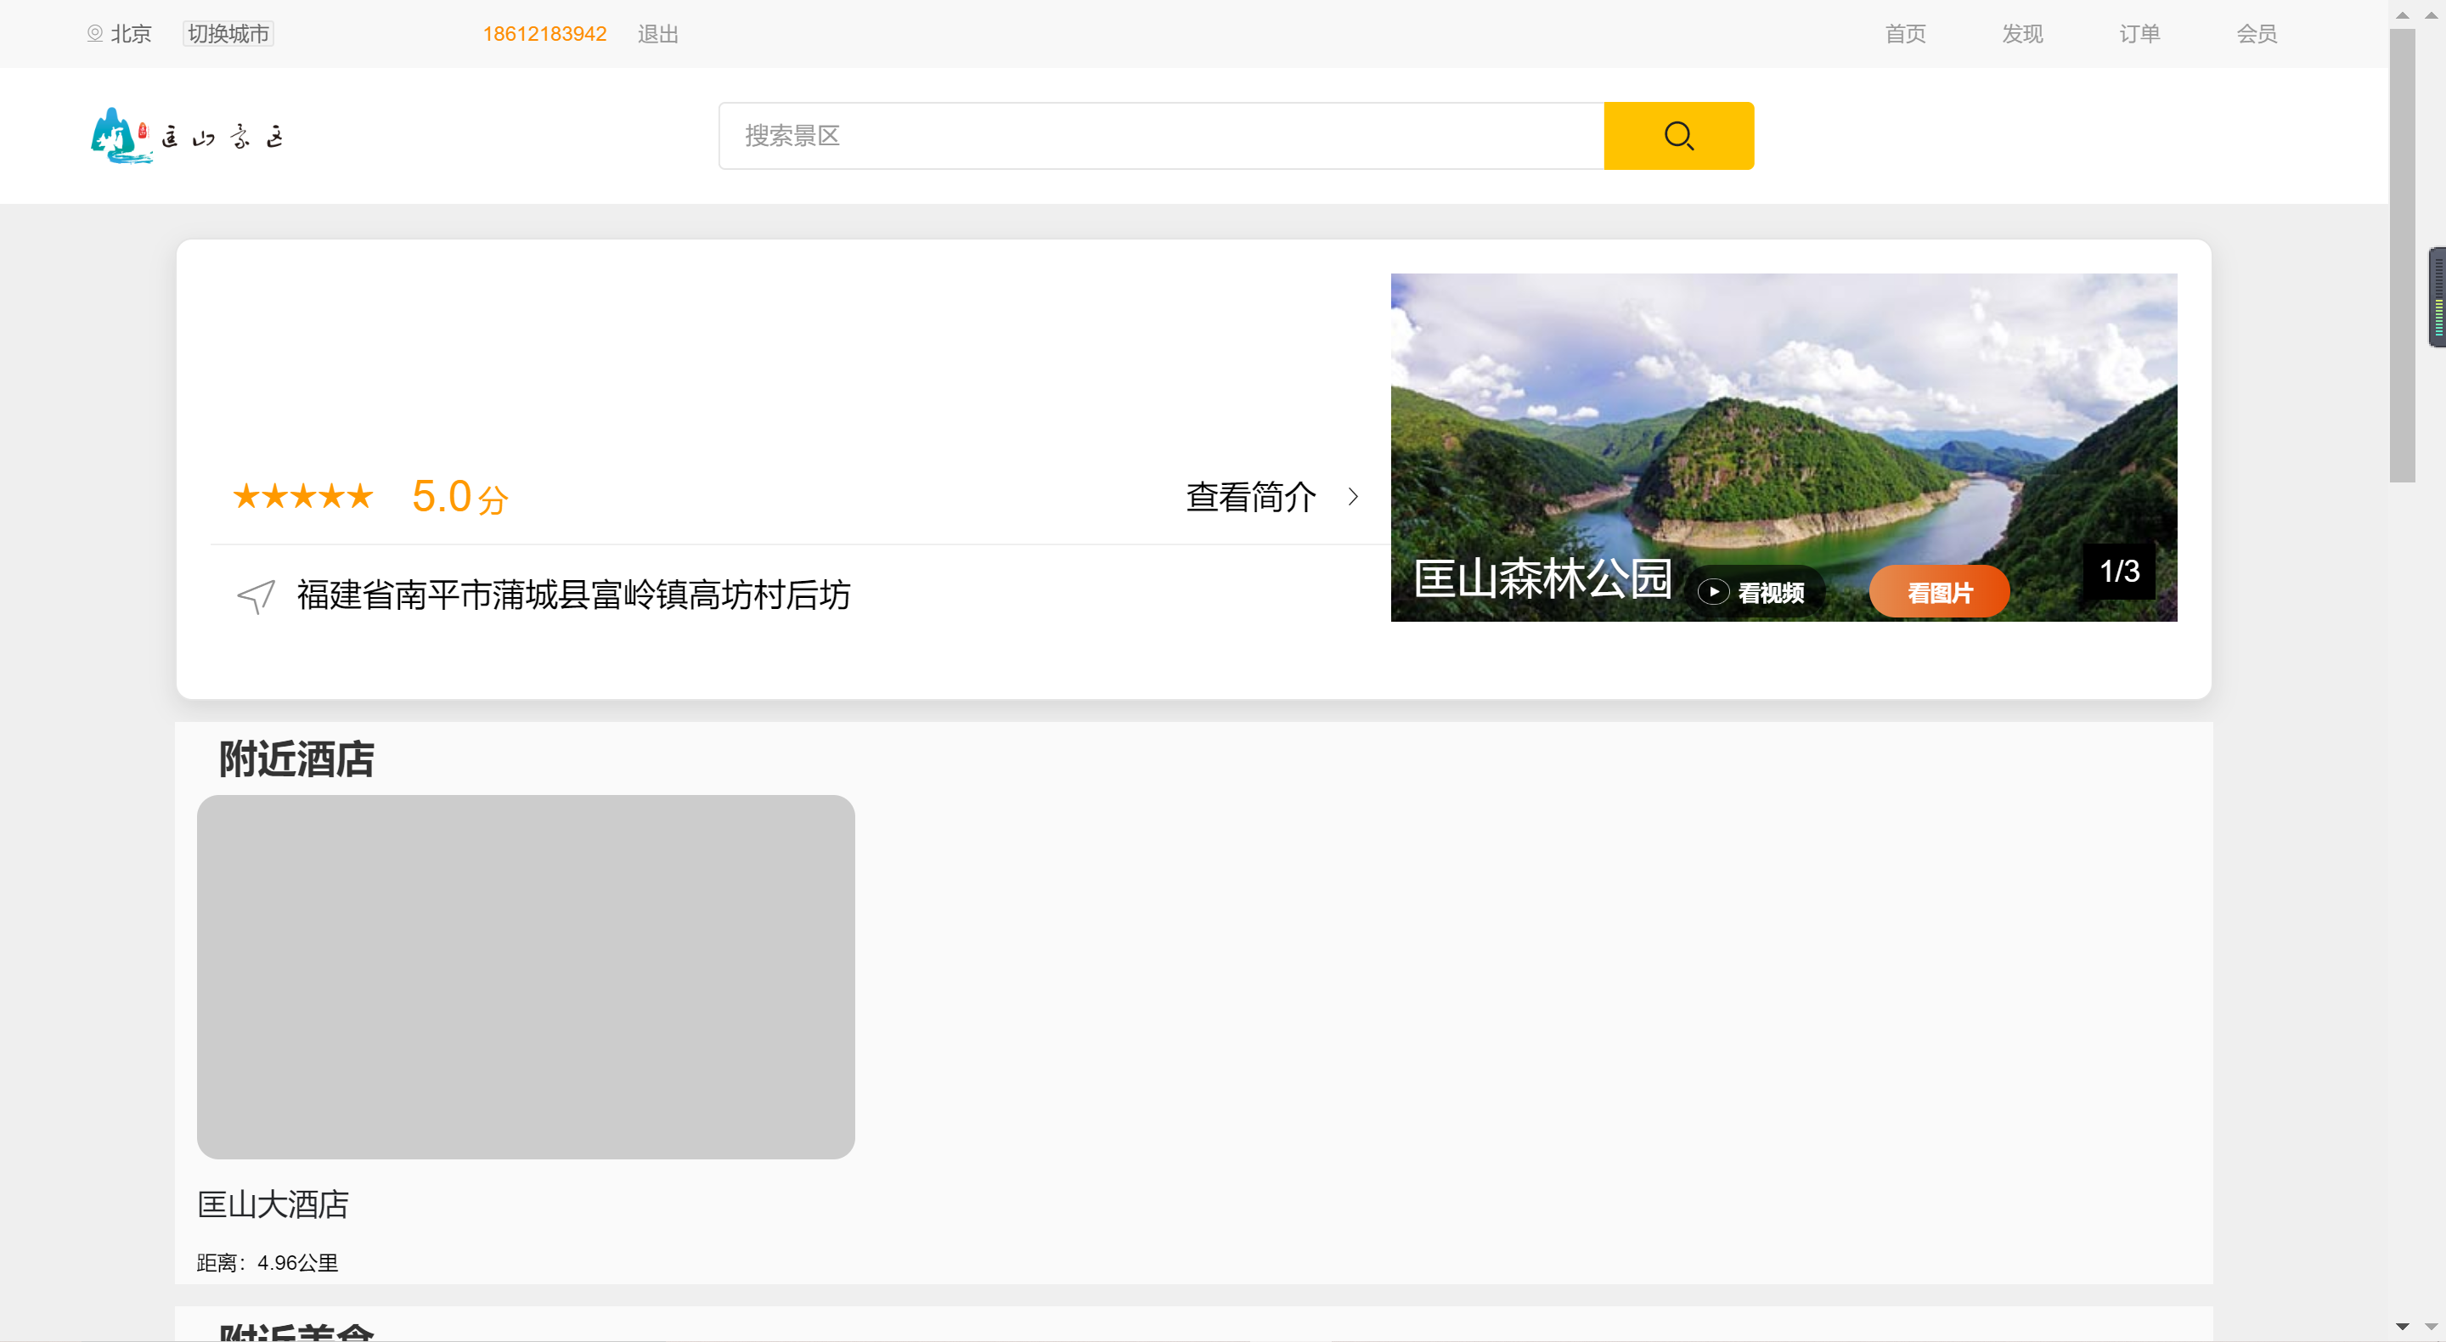Screen dimensions: 2446x1342
Task: Open the 匡山大酒店 hotel thumbnail
Action: [x=525, y=978]
